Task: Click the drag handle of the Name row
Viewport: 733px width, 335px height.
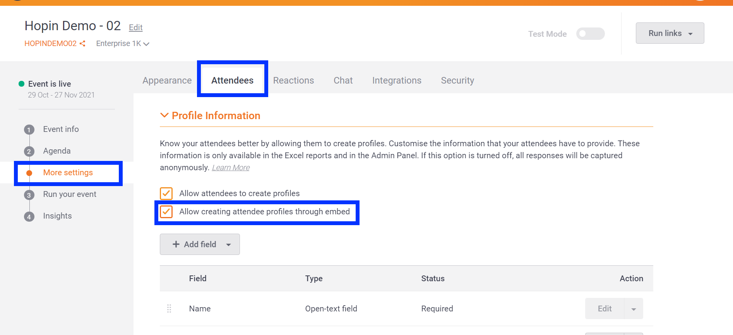Action: pyautogui.click(x=169, y=308)
